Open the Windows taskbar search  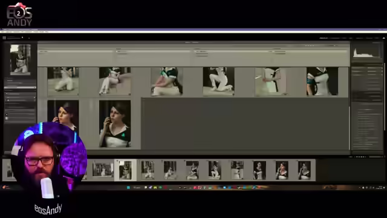click(x=137, y=188)
